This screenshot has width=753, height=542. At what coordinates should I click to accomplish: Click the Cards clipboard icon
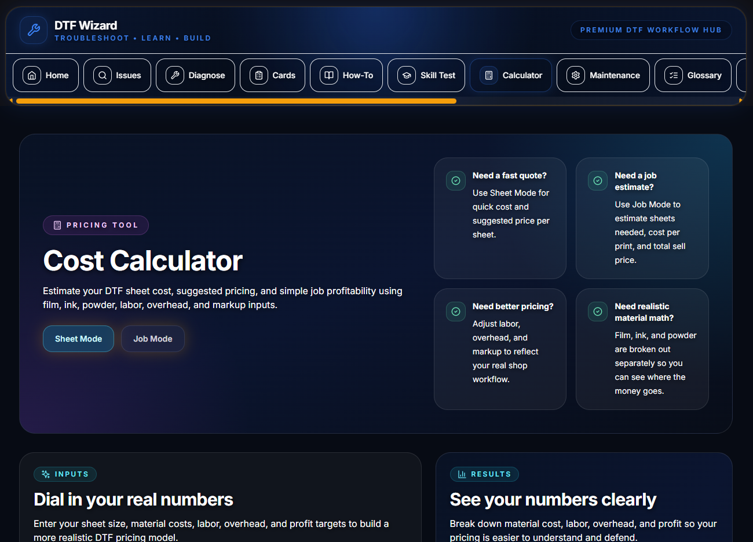point(259,75)
